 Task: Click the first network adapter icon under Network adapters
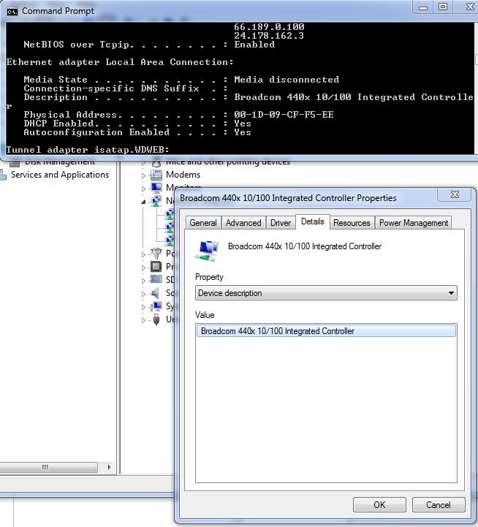[170, 213]
